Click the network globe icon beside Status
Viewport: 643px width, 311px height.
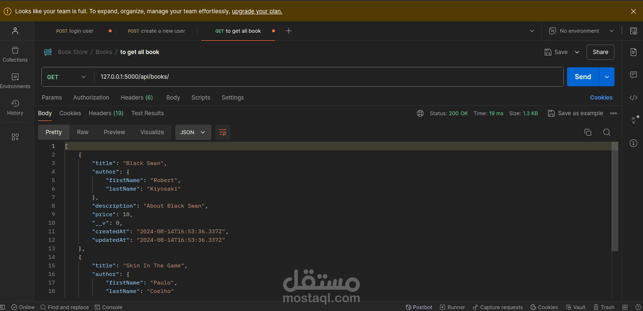pos(420,113)
